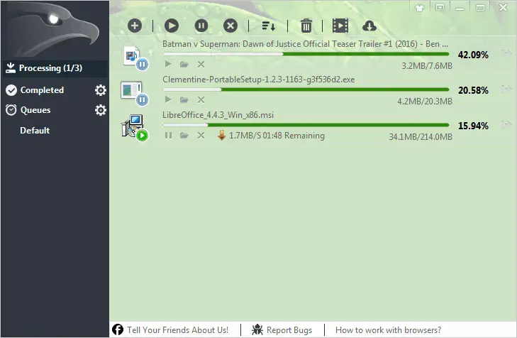This screenshot has height=338, width=517.
Task: Click share arrow for Batman download row
Action: click(506, 53)
